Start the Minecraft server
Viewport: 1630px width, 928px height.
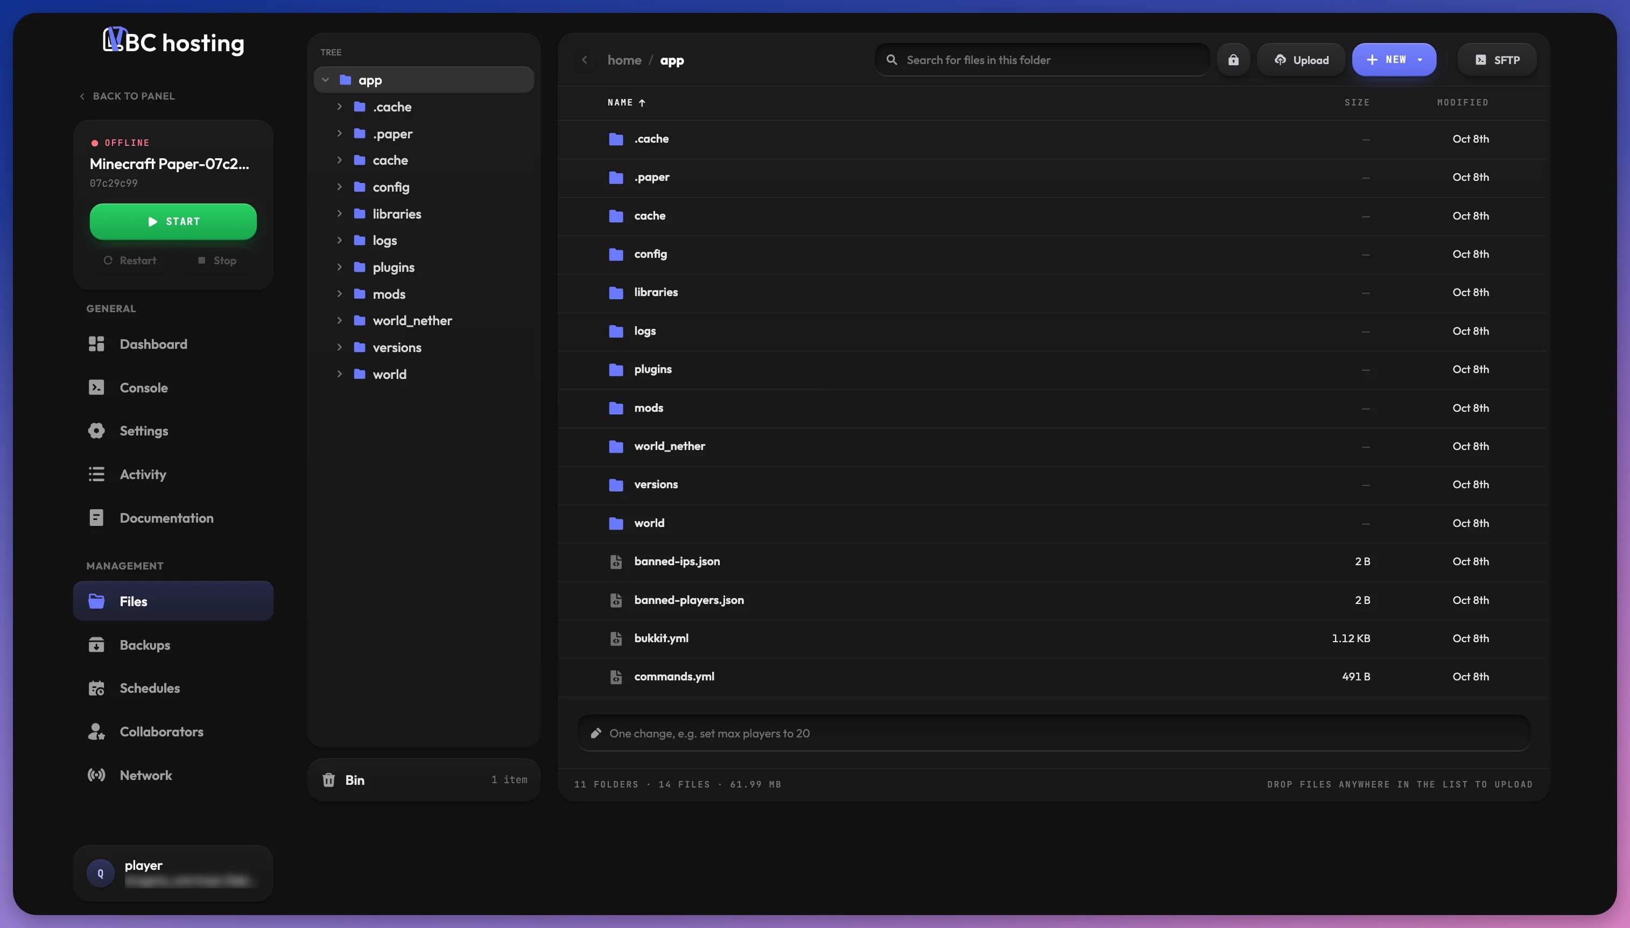[x=173, y=221]
